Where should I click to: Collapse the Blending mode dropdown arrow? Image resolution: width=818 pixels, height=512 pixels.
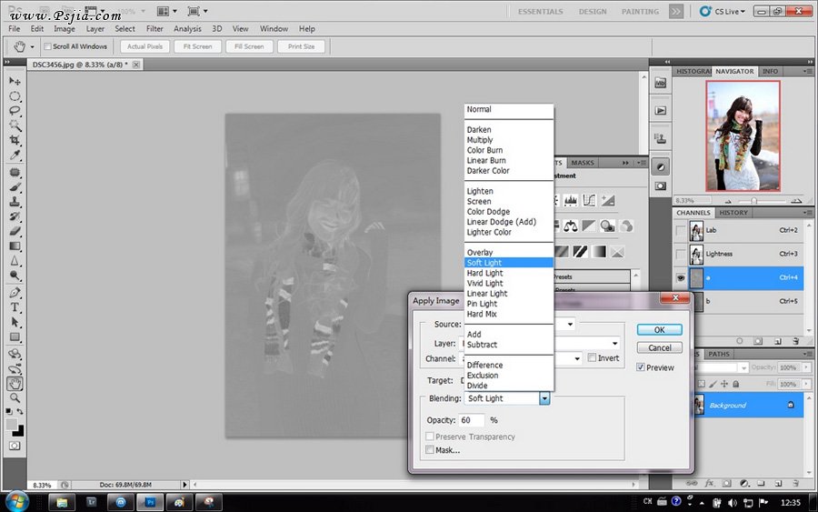pyautogui.click(x=544, y=398)
